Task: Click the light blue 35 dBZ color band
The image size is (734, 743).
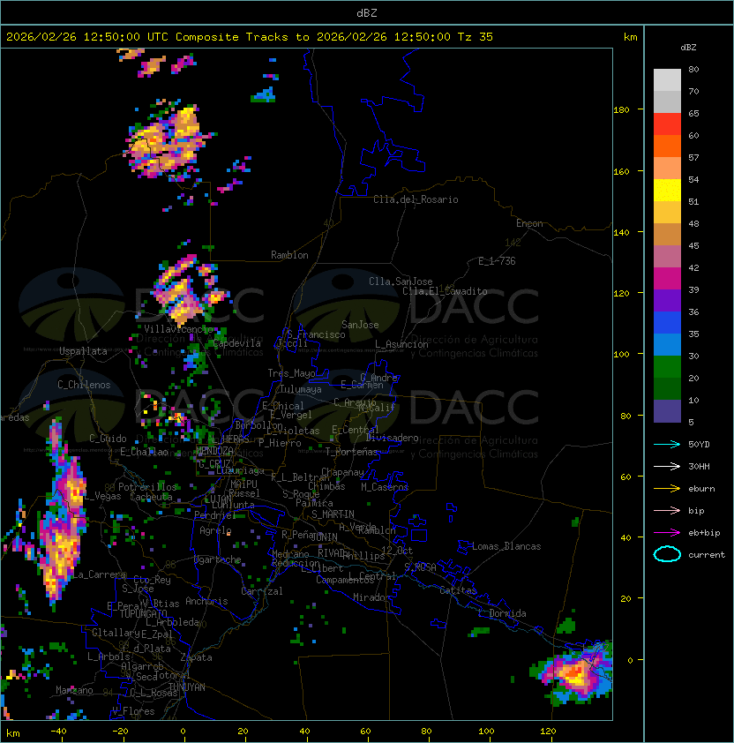Action: coord(667,345)
